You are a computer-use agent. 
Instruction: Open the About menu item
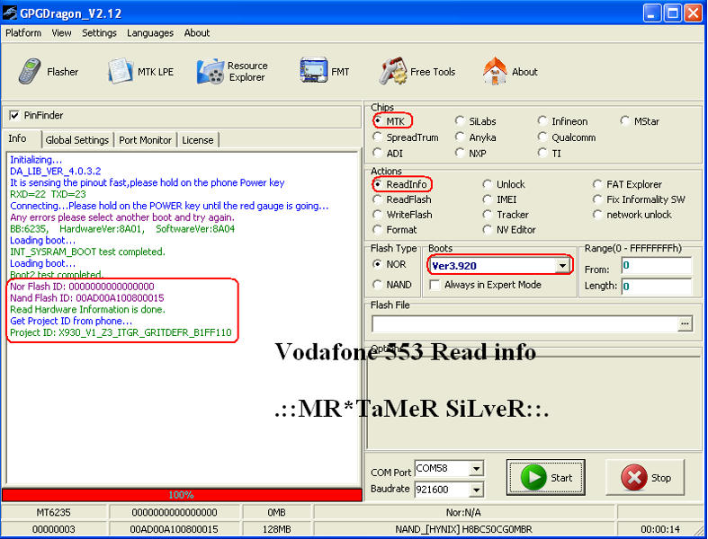click(x=197, y=33)
